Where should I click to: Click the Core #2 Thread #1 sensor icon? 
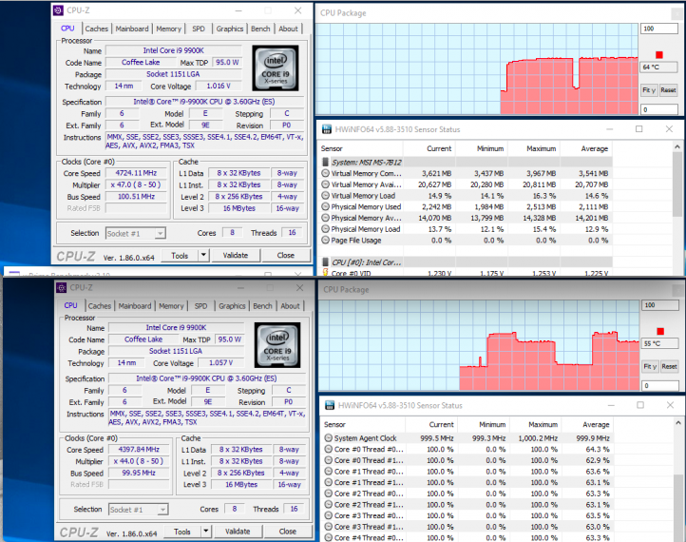point(328,504)
